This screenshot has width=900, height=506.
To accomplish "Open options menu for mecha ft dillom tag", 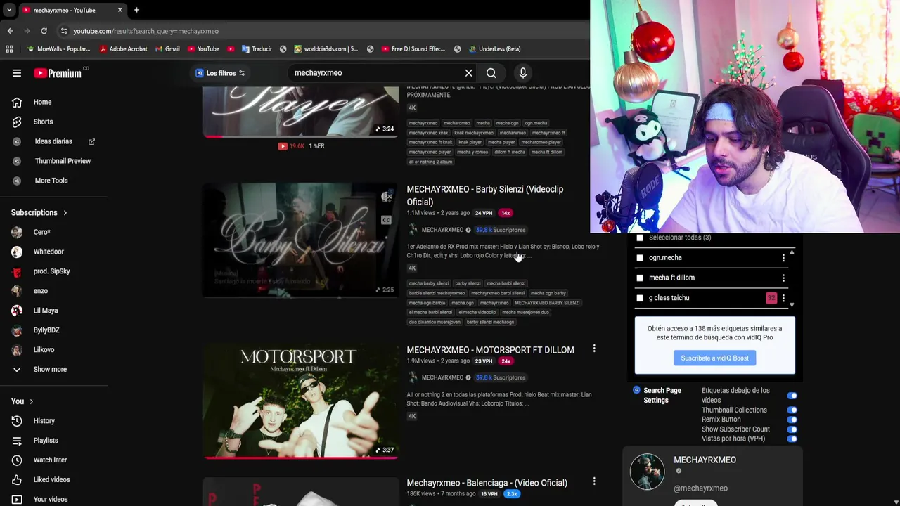I will point(783,278).
